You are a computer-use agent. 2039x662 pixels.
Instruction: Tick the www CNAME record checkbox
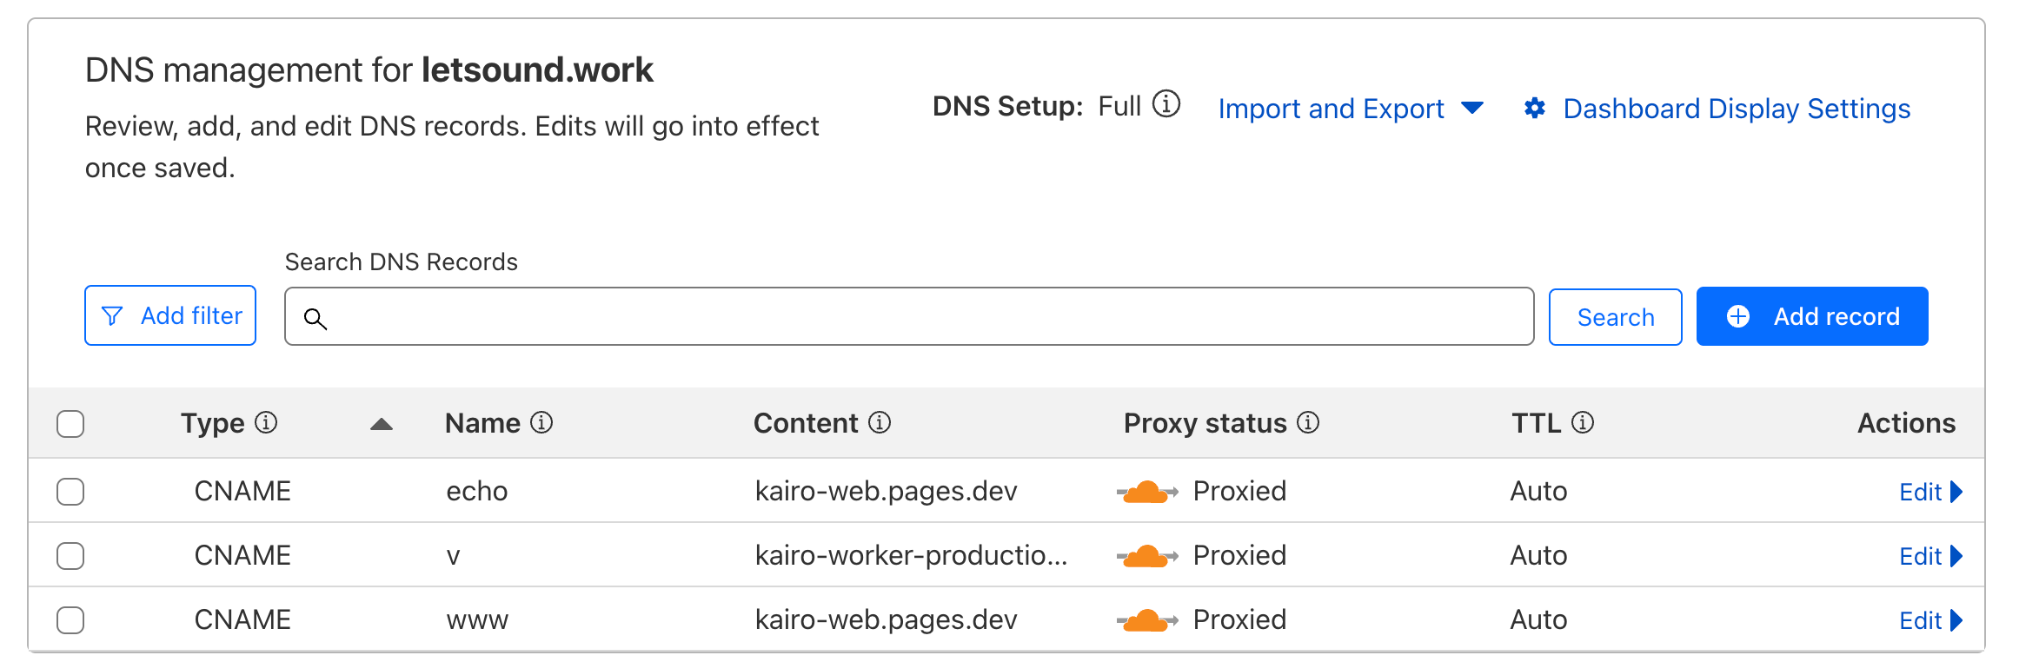70,620
